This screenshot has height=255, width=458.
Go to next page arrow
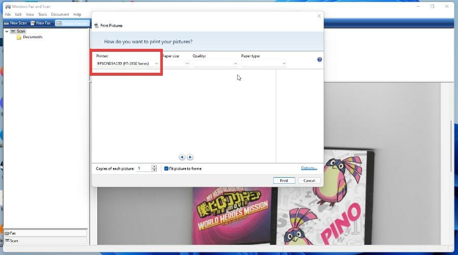click(190, 157)
